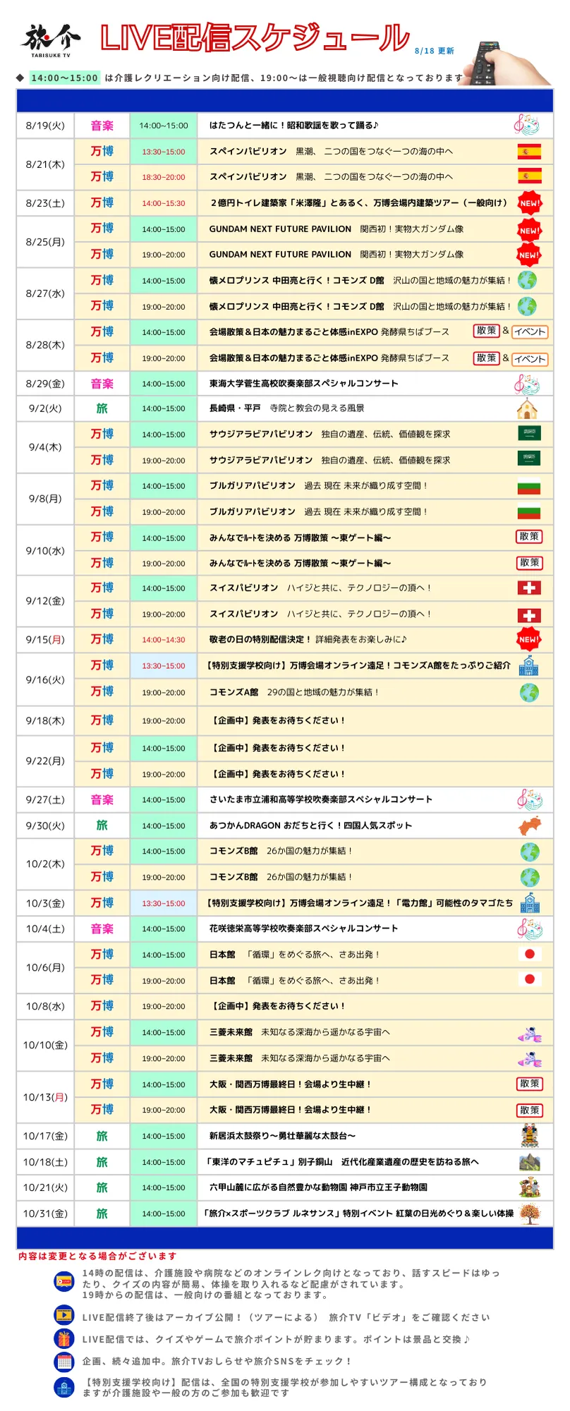This screenshot has height=1411, width=570.
Task: Click Spain flag in the 13:30~15:00 row
Action: [529, 151]
